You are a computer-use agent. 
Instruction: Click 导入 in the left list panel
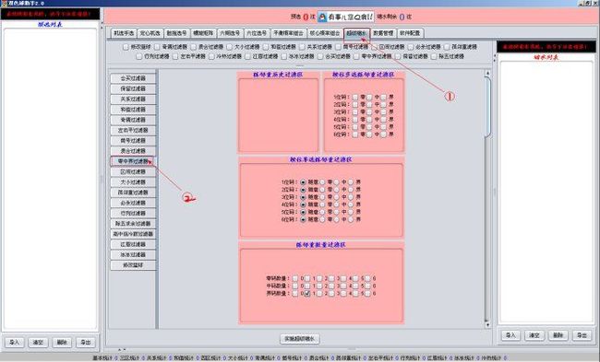[14, 342]
